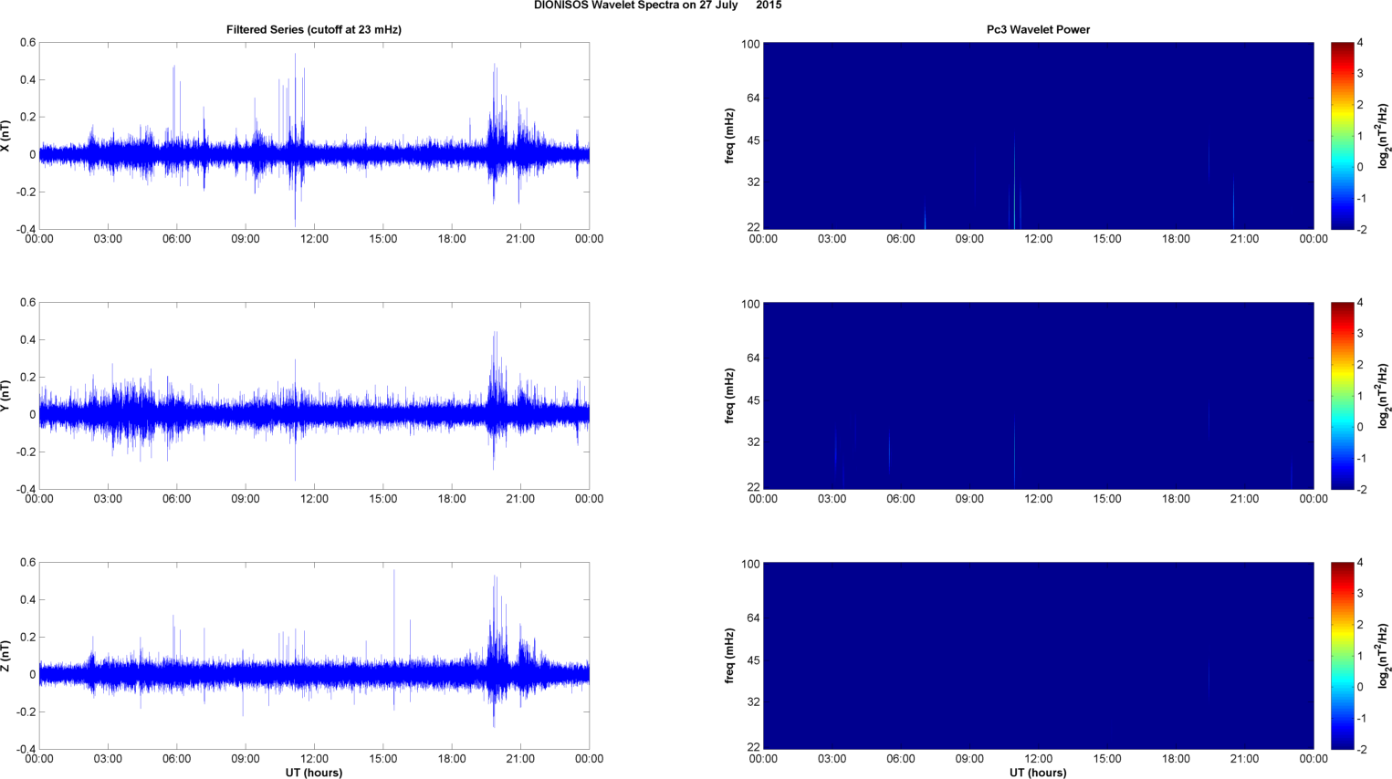
Task: Click 'freq (mHz)' label of the X wavelet spectrogram
Action: [x=730, y=136]
